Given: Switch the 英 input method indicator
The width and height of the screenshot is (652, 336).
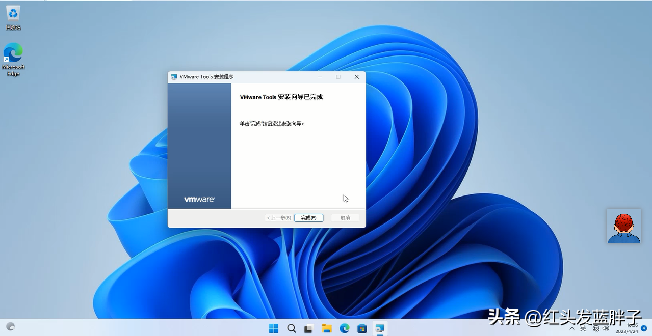Looking at the screenshot, I should [x=583, y=328].
